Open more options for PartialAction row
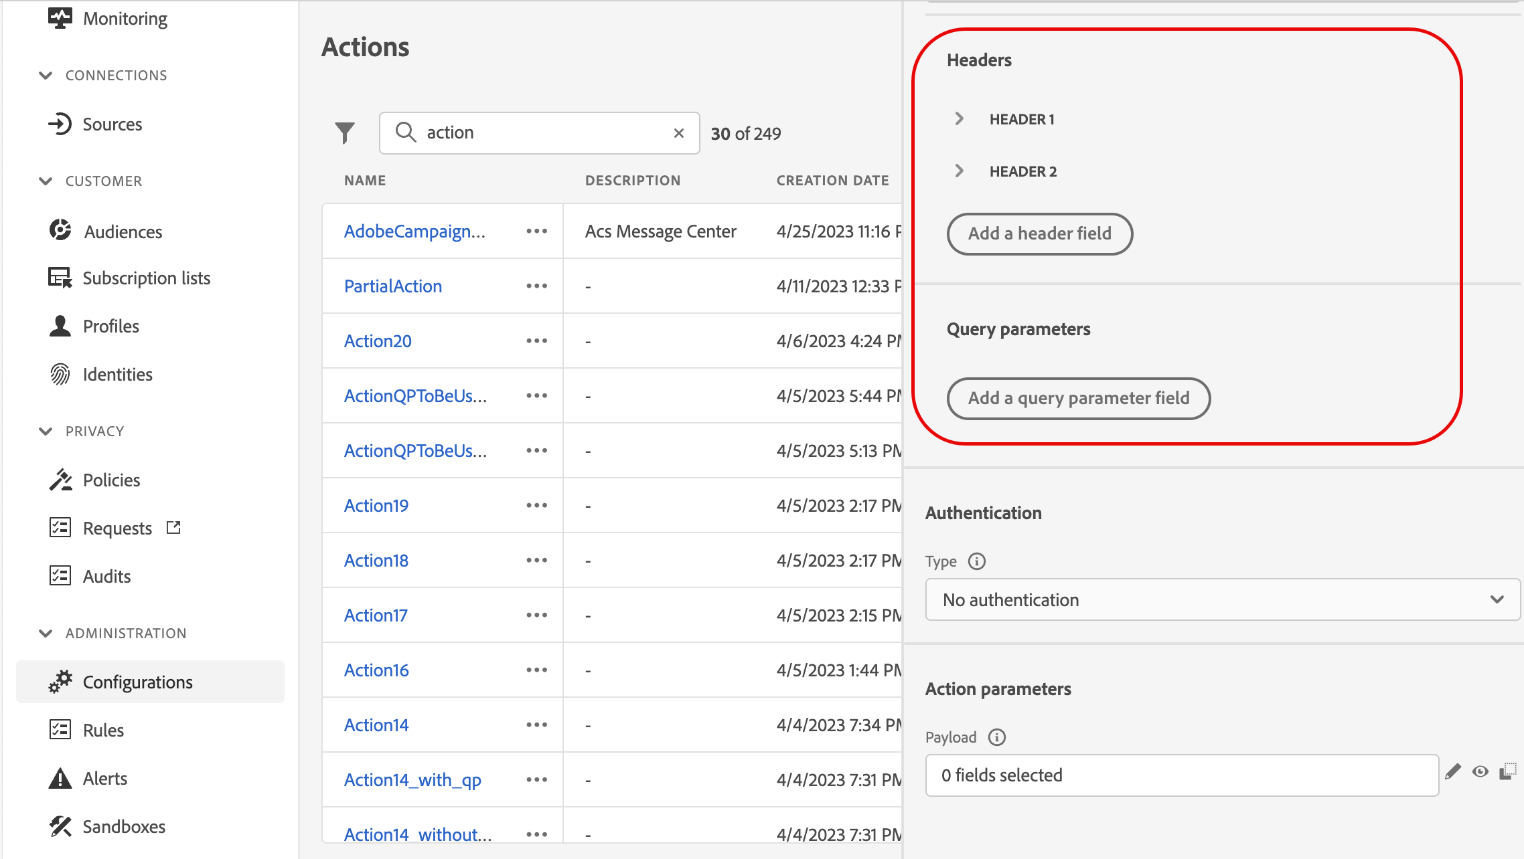Image resolution: width=1524 pixels, height=859 pixels. [536, 286]
